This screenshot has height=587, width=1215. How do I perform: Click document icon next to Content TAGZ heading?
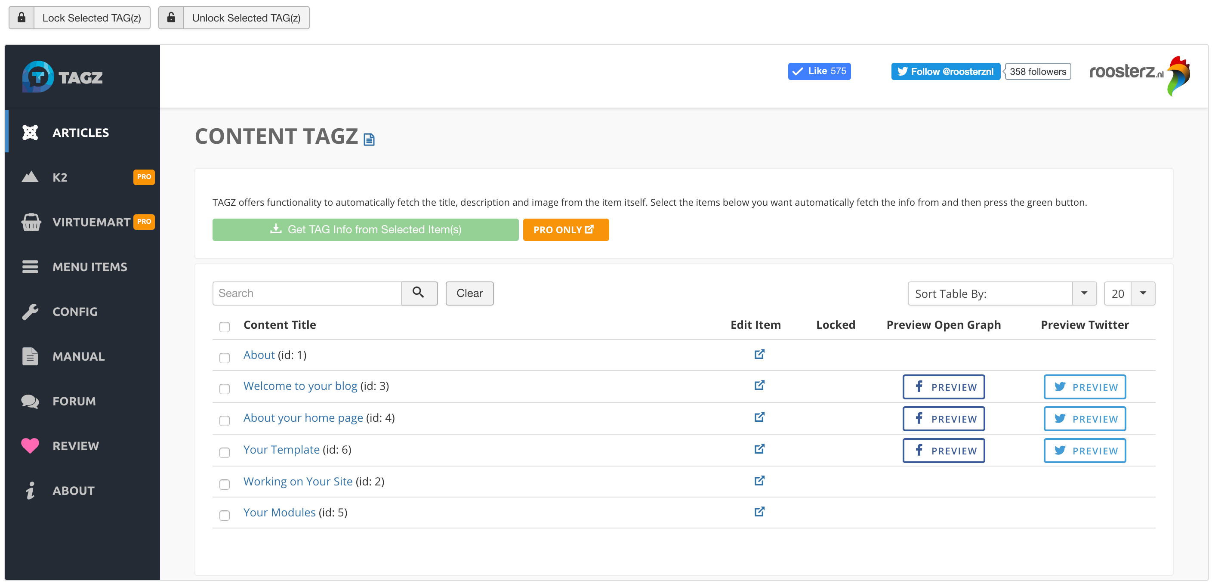pyautogui.click(x=369, y=140)
